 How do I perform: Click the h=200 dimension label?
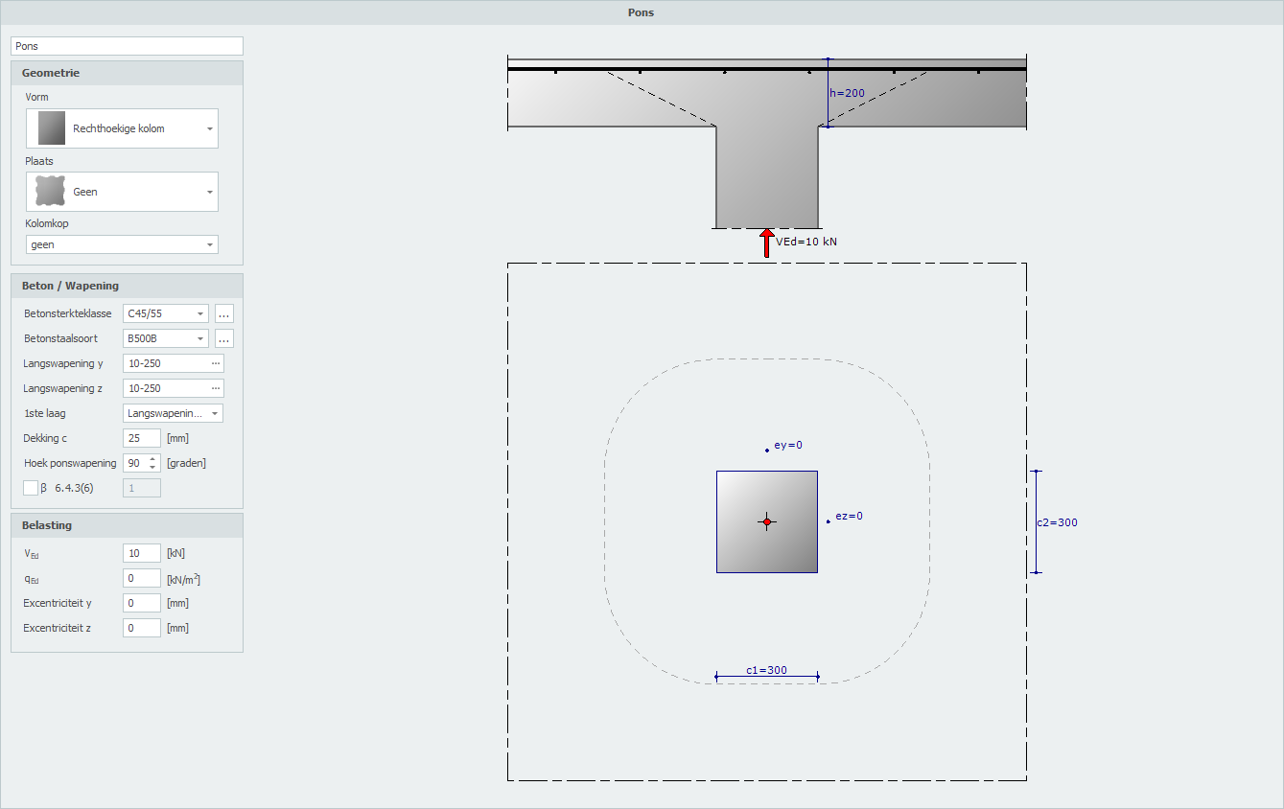coord(848,93)
